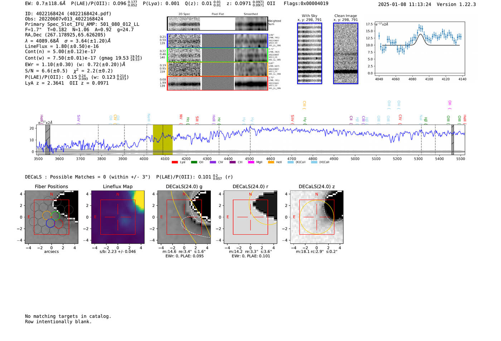The image size is (501, 341).
Task: Select the blue-bordered 2D spec cutout
Action: tap(184, 41)
